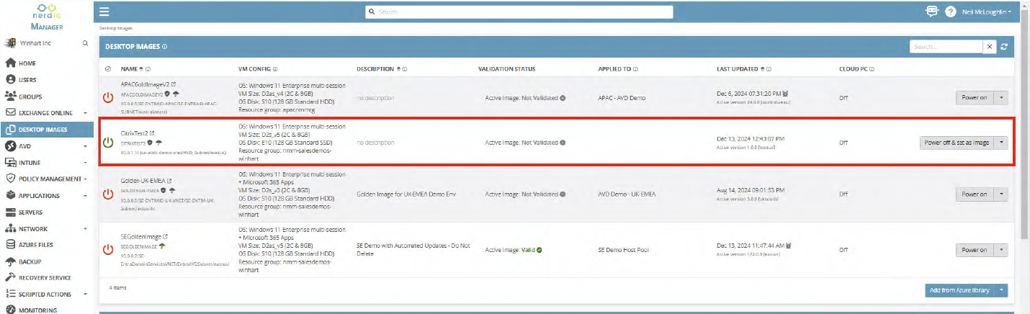Open dropdown arrow next to APACGoldImageV2 Power on
Screen dimensions: 1030x314
point(1001,97)
